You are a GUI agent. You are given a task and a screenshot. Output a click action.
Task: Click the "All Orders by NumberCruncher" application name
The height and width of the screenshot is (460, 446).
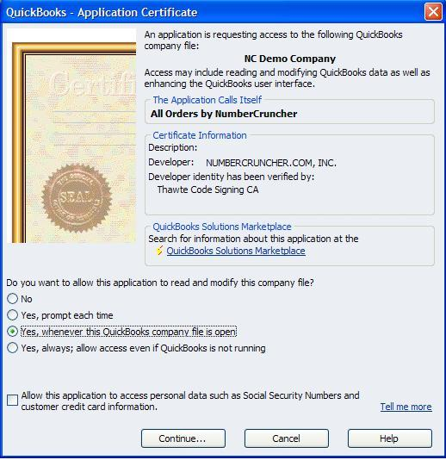pos(224,114)
